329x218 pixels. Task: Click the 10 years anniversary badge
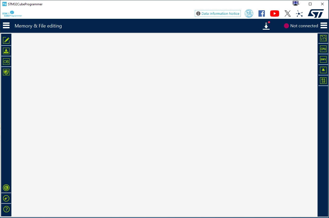click(249, 13)
